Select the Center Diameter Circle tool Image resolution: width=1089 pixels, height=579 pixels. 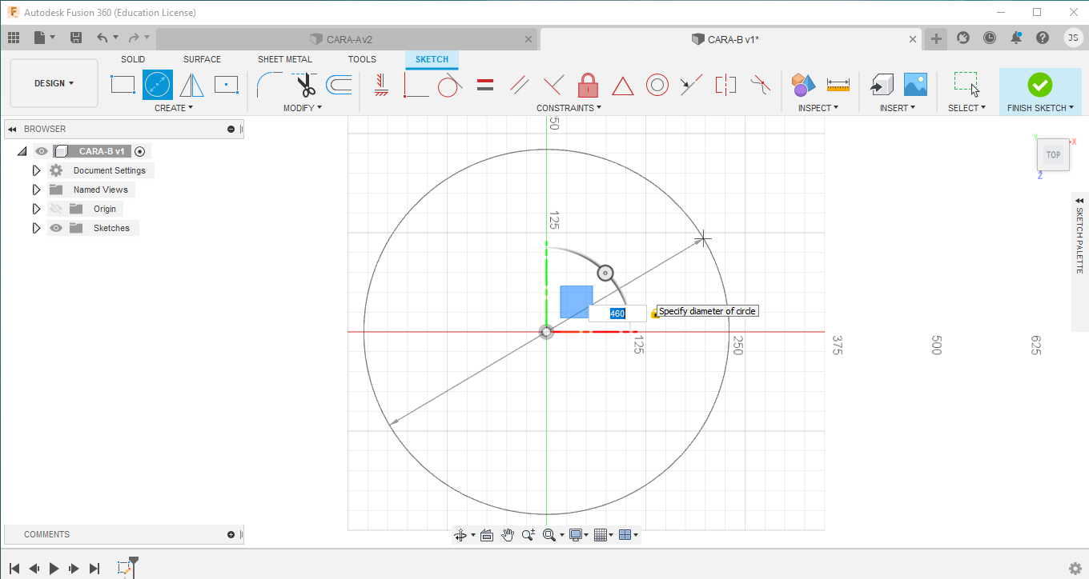pos(158,84)
